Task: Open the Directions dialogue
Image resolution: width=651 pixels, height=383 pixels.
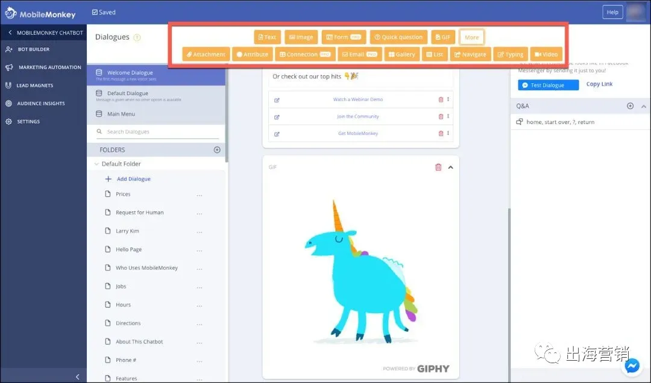Action: pyautogui.click(x=128, y=323)
